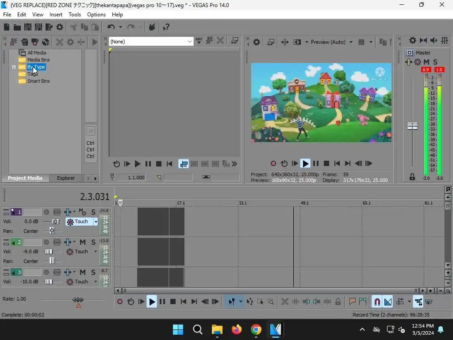
Task: Select the Zoom Edit tool
Action: (x=271, y=302)
